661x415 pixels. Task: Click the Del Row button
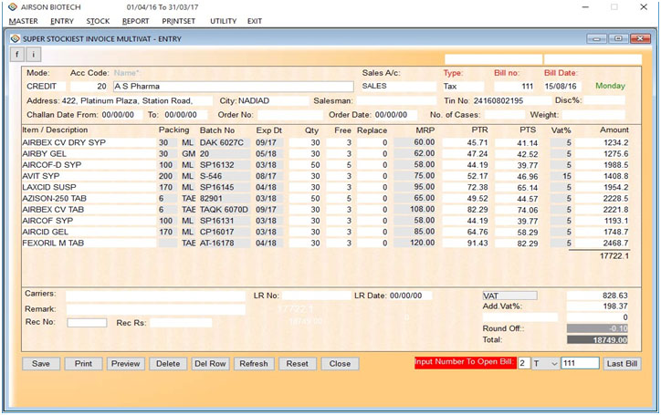coord(210,363)
